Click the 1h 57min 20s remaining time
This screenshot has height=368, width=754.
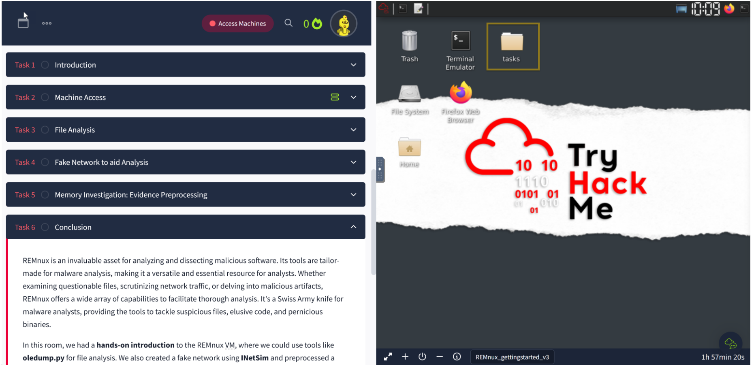click(x=722, y=357)
